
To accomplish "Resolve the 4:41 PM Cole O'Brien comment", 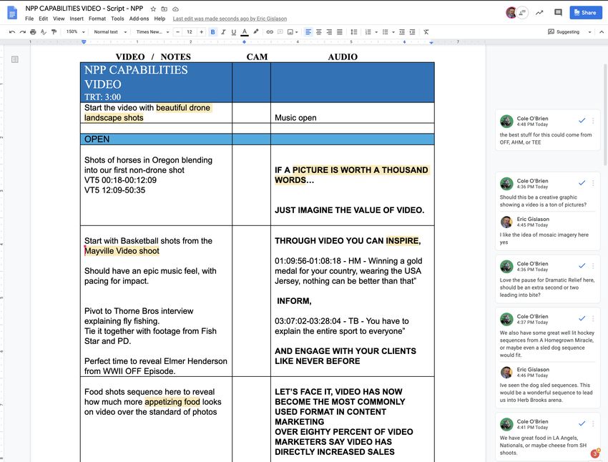I will (582, 423).
